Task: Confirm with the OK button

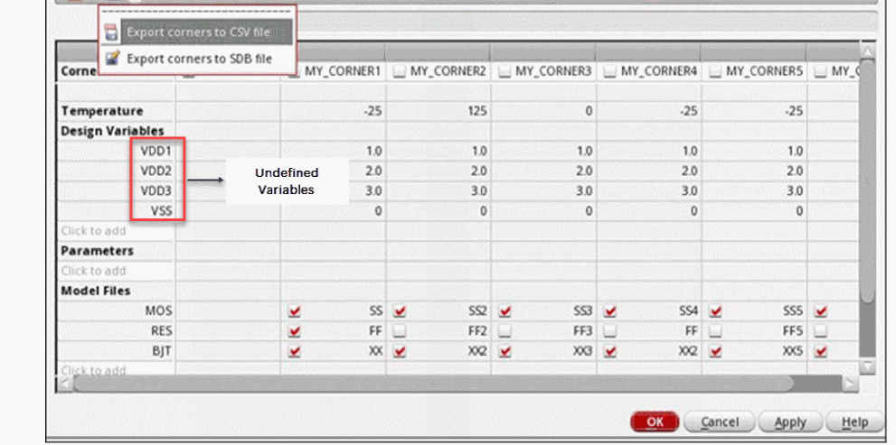Action: (x=655, y=422)
